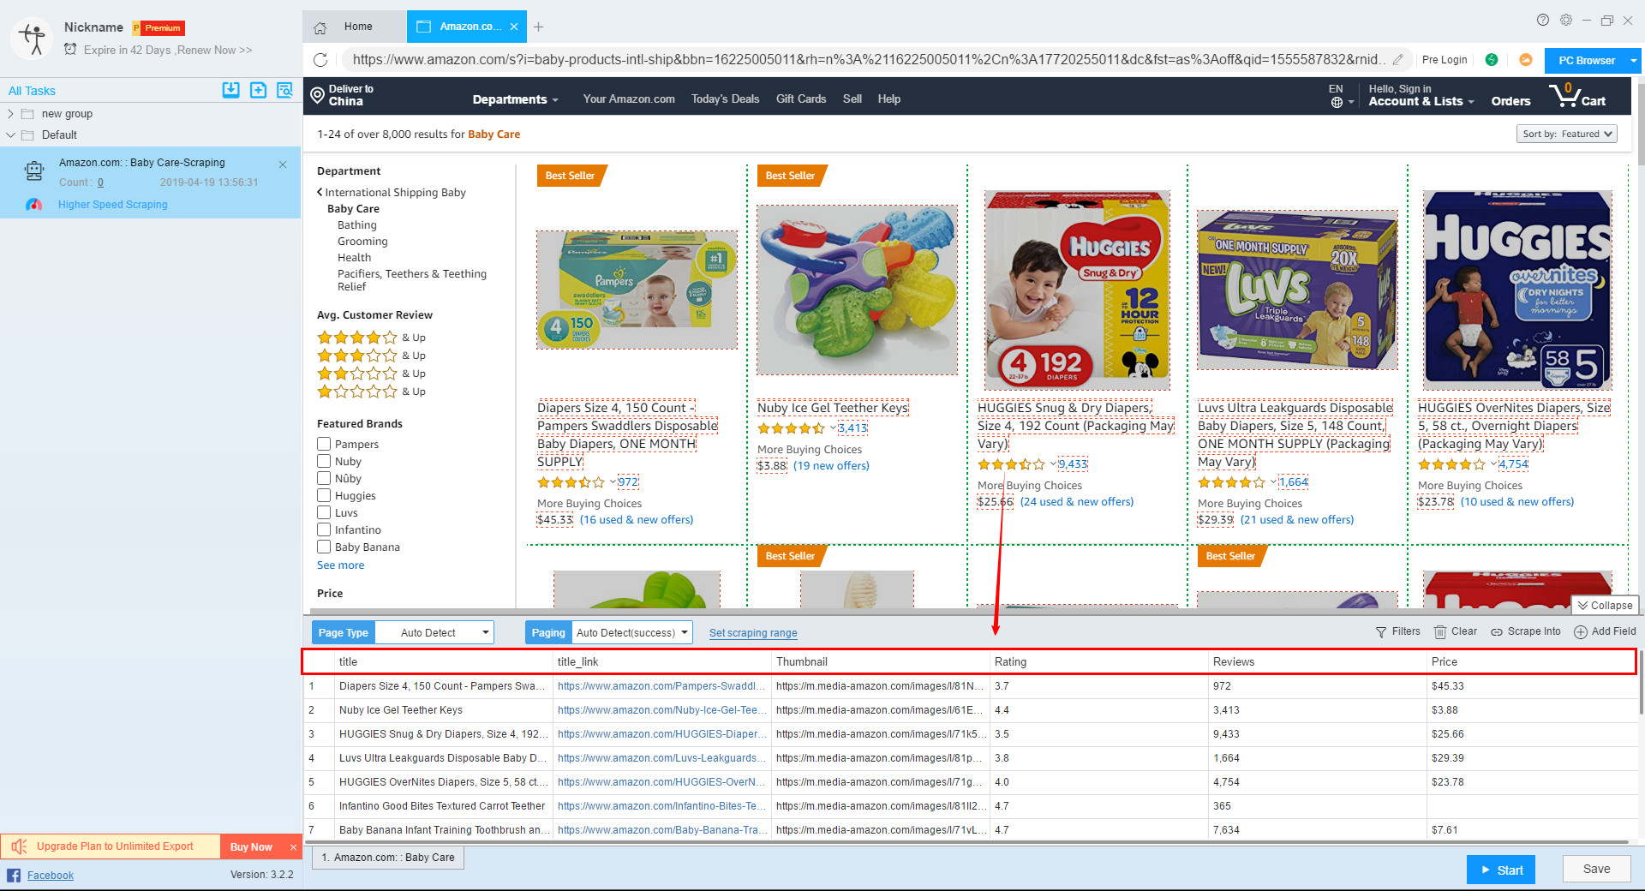
Task: Click the Orders link
Action: (1510, 101)
